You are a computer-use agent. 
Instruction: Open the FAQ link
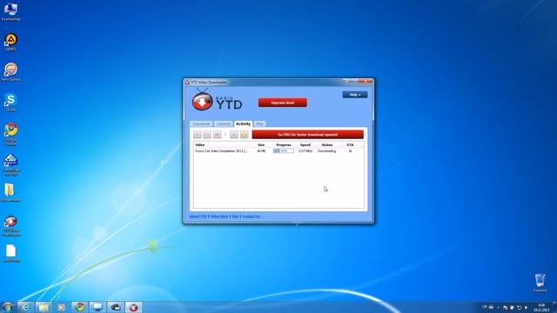point(235,216)
